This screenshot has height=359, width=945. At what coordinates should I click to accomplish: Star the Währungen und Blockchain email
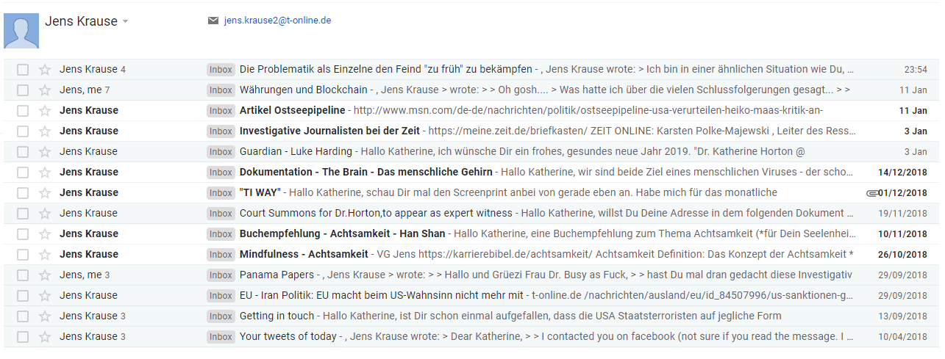pos(45,90)
